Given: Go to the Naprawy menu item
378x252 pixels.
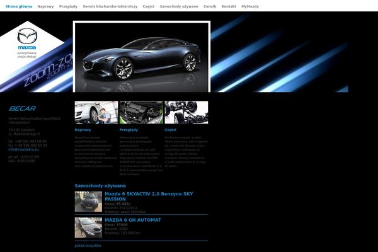Looking at the screenshot, I should [45, 6].
